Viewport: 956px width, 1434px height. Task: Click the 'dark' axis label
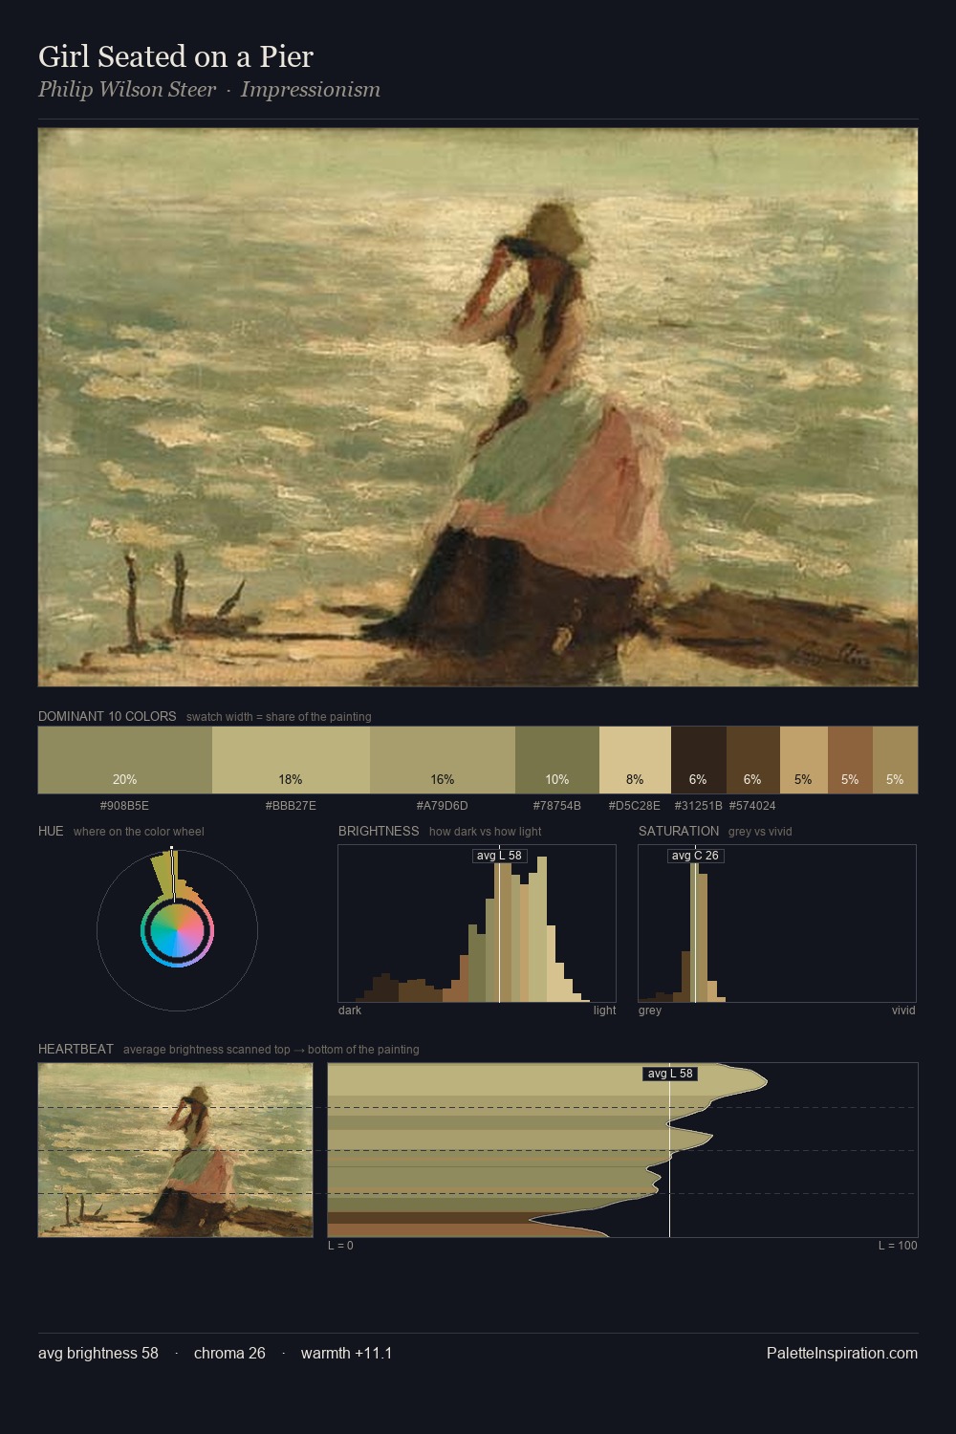350,1010
